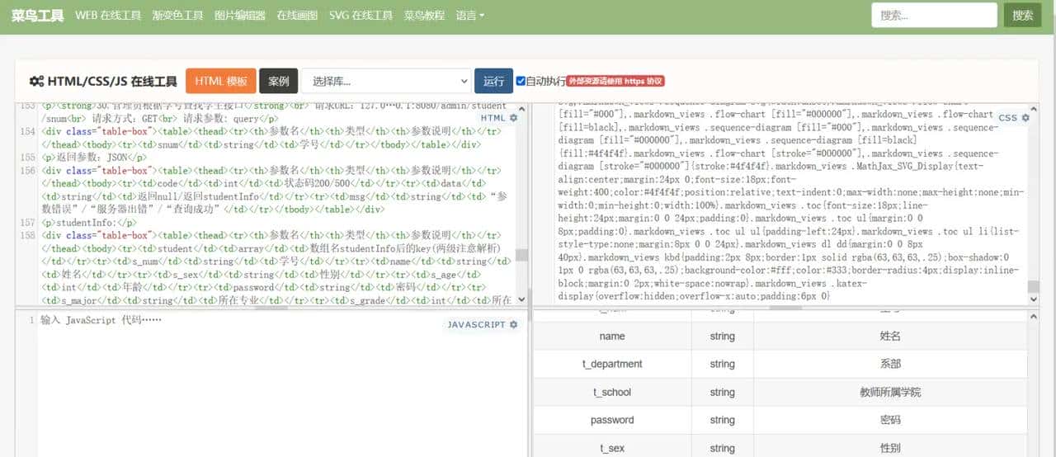Open WEB 在线工具 menu item

point(108,16)
